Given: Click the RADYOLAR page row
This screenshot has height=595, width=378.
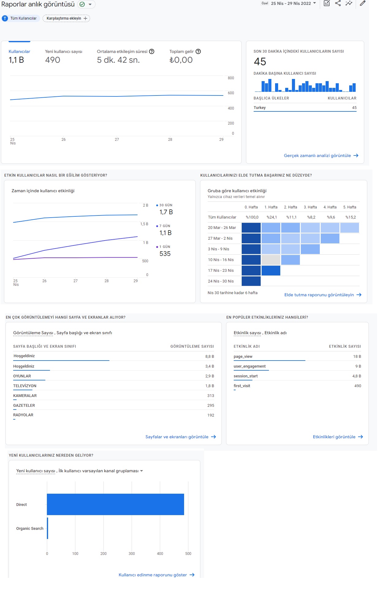Looking at the screenshot, I should 114,415.
